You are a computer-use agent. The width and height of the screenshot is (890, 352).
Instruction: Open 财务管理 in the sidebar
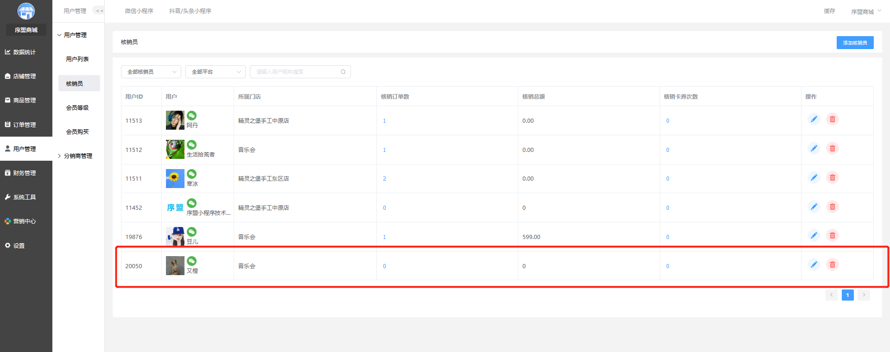pos(26,173)
